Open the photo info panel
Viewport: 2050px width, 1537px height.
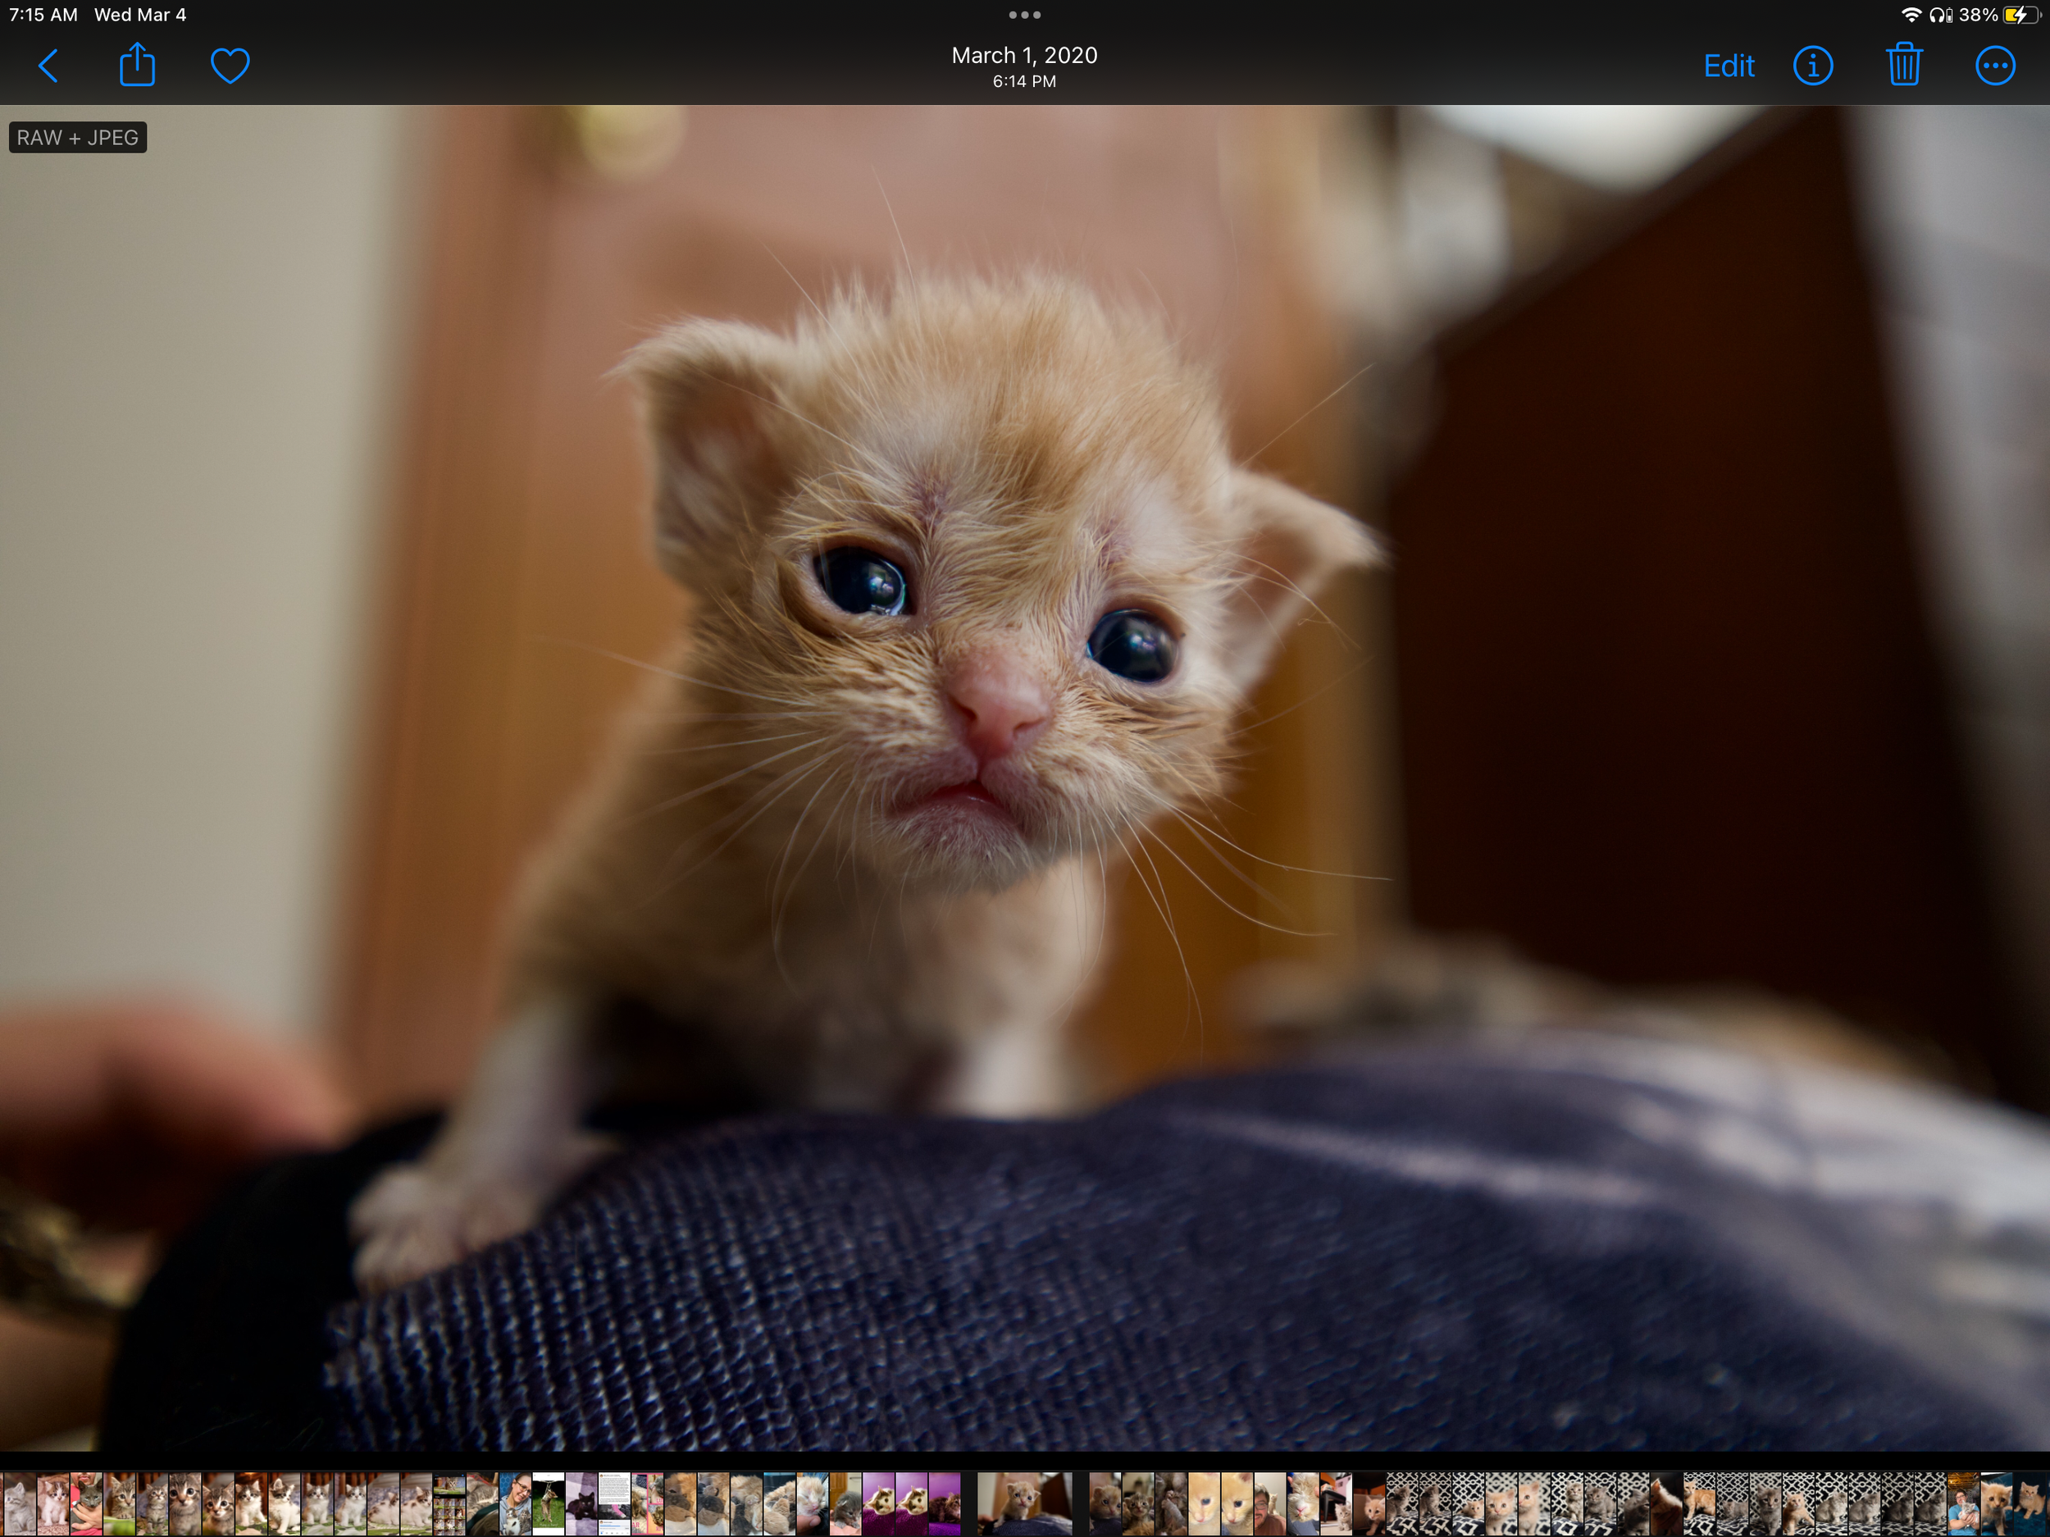[1813, 66]
